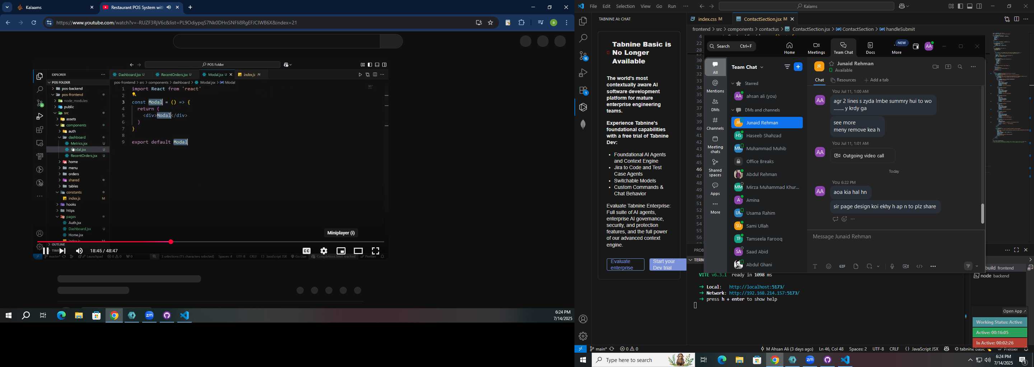Record an audio message with microphone icon
The height and width of the screenshot is (367, 1034).
[x=892, y=266]
